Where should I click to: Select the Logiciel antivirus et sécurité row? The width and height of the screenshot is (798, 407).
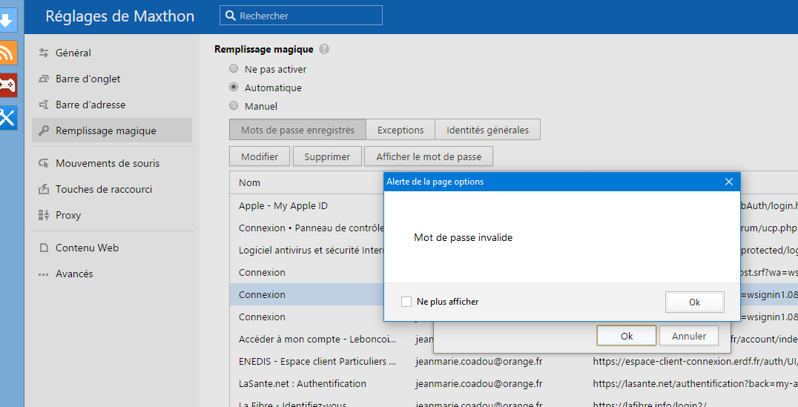click(x=311, y=251)
